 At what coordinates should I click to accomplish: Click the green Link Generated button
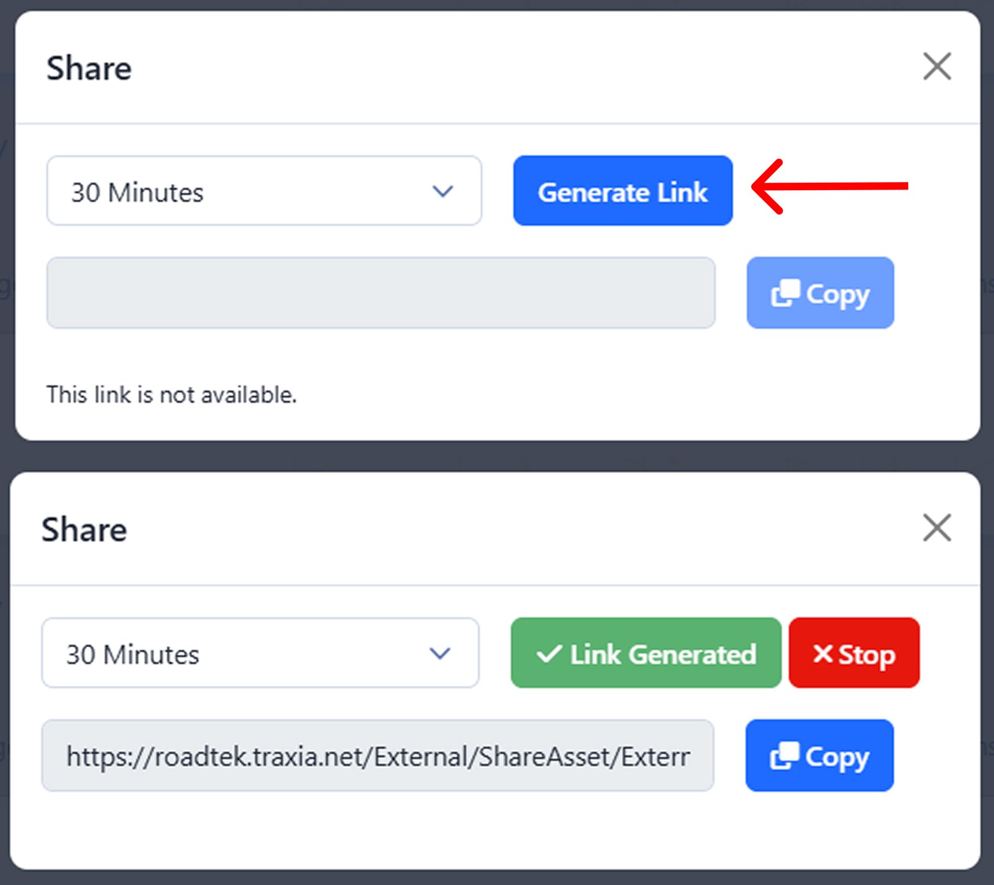645,653
